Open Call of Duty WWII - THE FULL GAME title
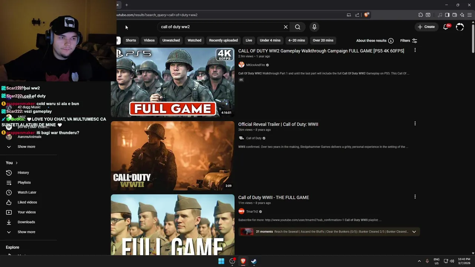 273,198
